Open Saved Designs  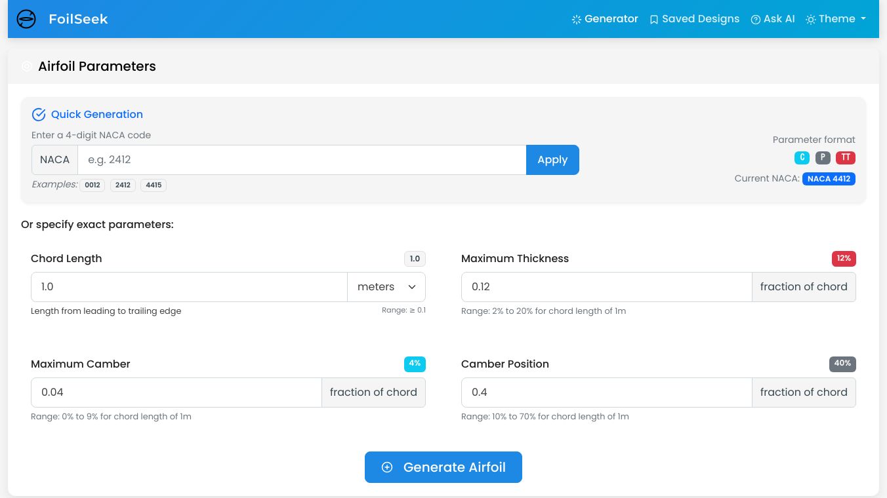[694, 19]
